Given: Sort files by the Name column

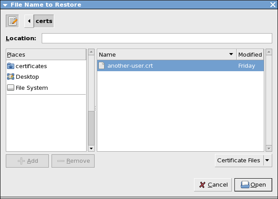Looking at the screenshot, I should point(167,54).
